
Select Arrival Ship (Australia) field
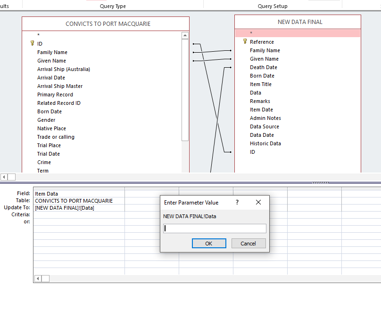pyautogui.click(x=63, y=69)
